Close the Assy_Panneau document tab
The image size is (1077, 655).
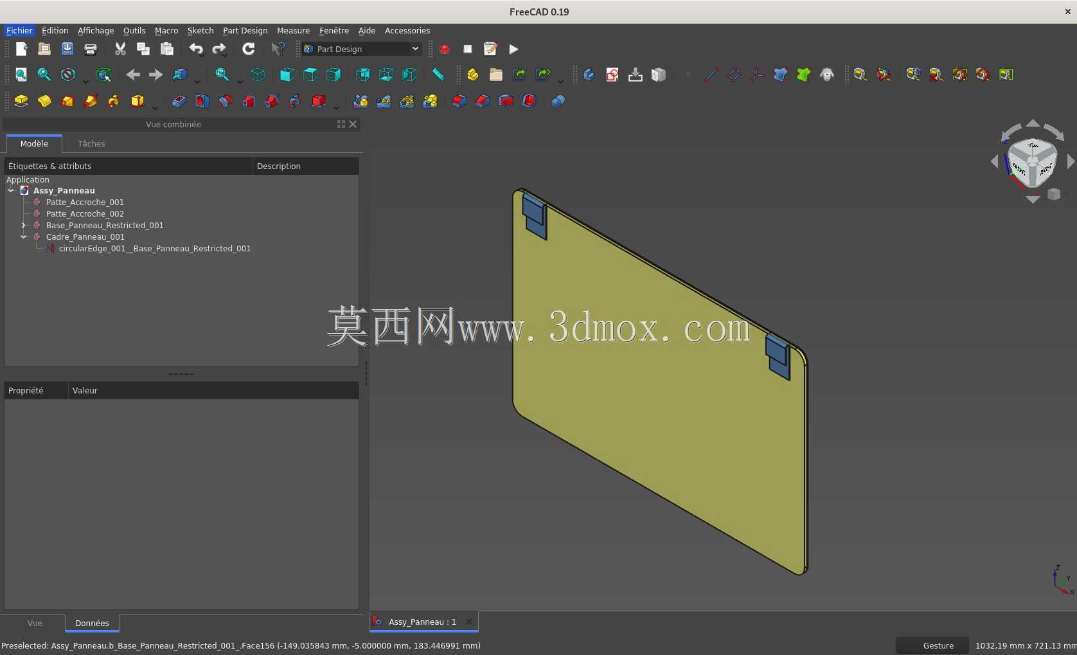coord(469,622)
